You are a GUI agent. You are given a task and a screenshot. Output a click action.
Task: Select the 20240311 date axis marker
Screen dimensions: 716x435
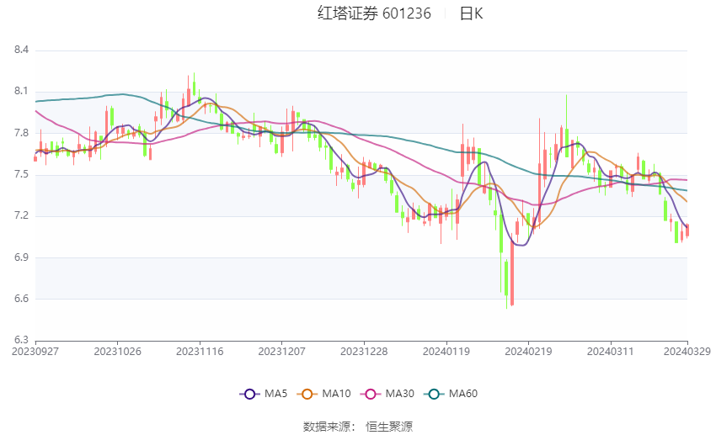click(611, 352)
